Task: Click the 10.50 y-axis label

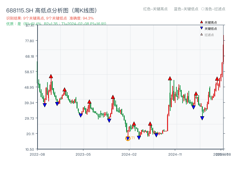Action: 29,149
